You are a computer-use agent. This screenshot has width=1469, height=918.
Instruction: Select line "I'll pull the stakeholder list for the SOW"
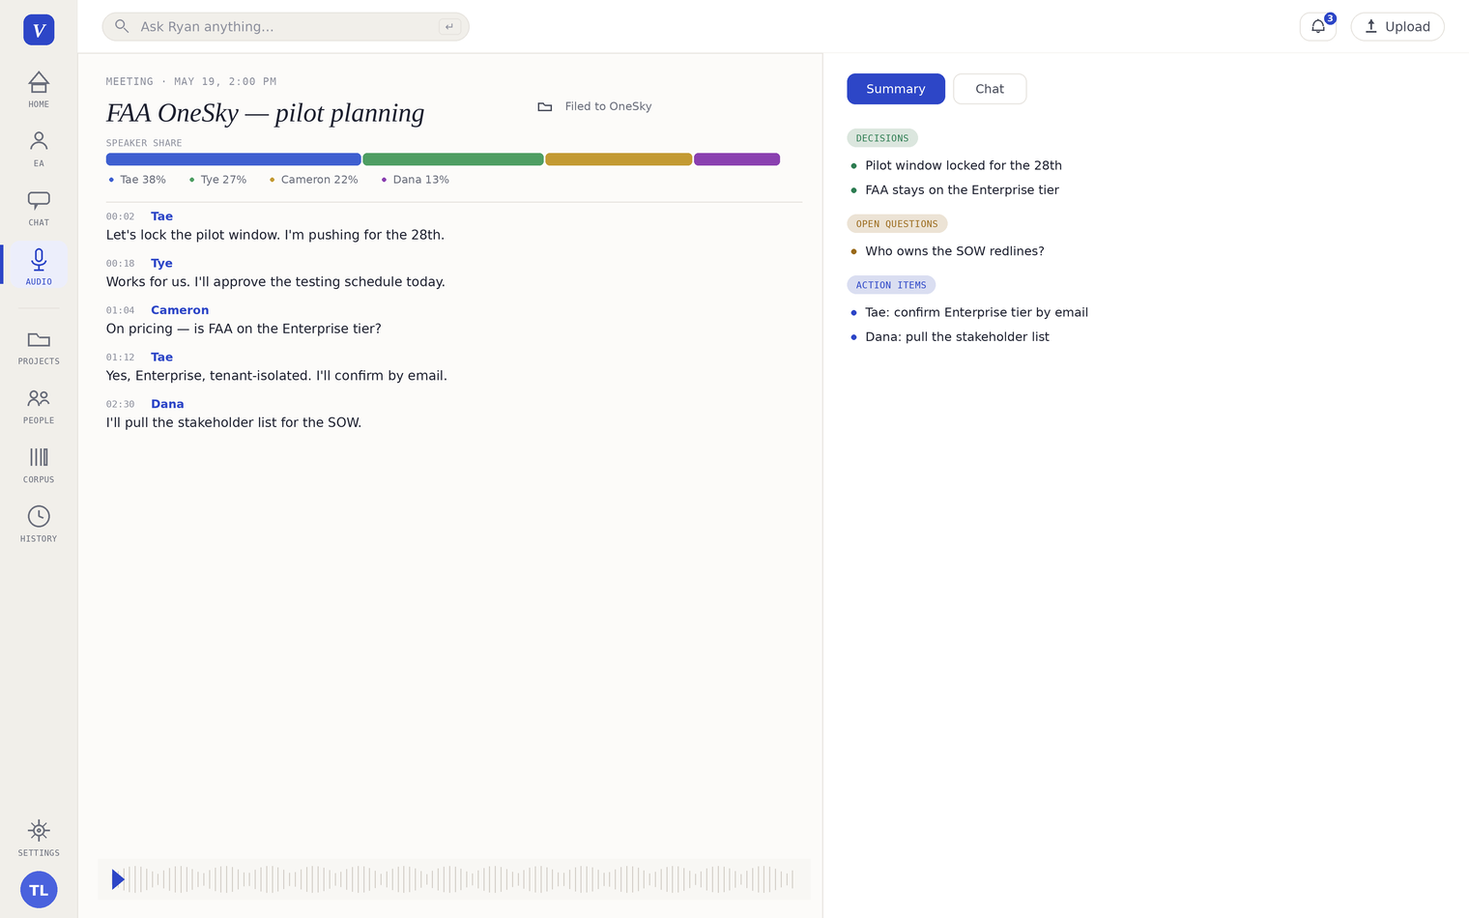tap(234, 422)
